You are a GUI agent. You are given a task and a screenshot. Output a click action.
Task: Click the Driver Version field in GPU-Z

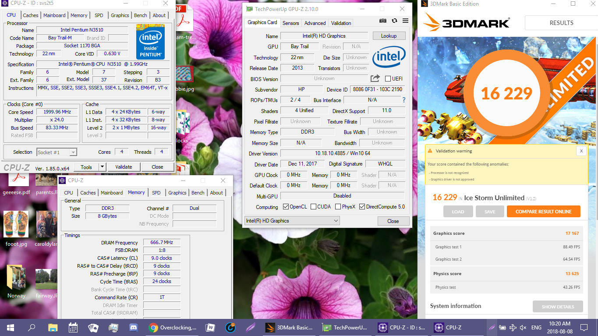point(342,153)
